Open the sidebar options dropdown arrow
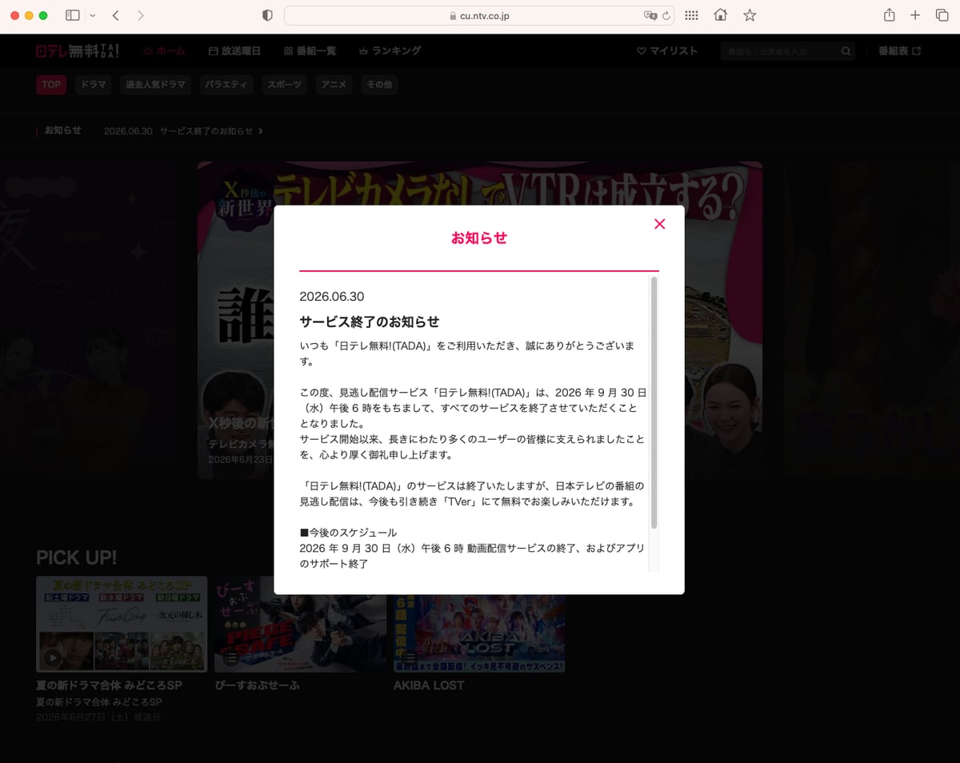 [93, 15]
